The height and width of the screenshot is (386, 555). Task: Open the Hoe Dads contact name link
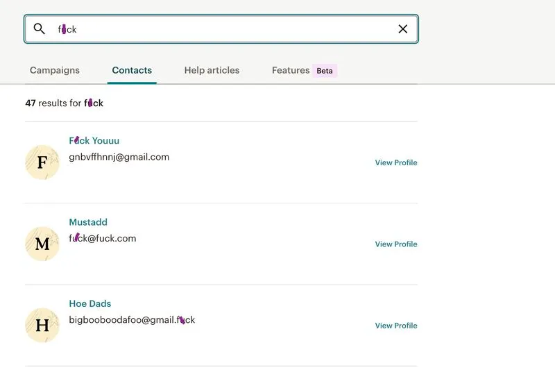click(90, 303)
